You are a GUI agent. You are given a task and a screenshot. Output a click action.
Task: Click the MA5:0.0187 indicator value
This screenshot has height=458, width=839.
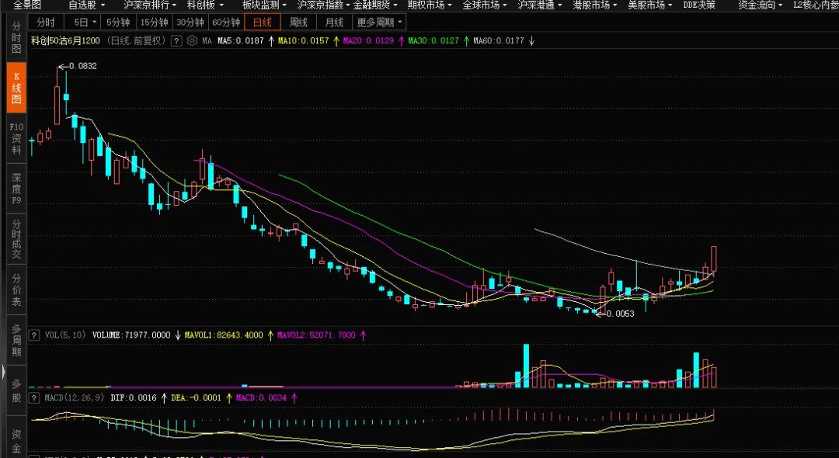241,40
